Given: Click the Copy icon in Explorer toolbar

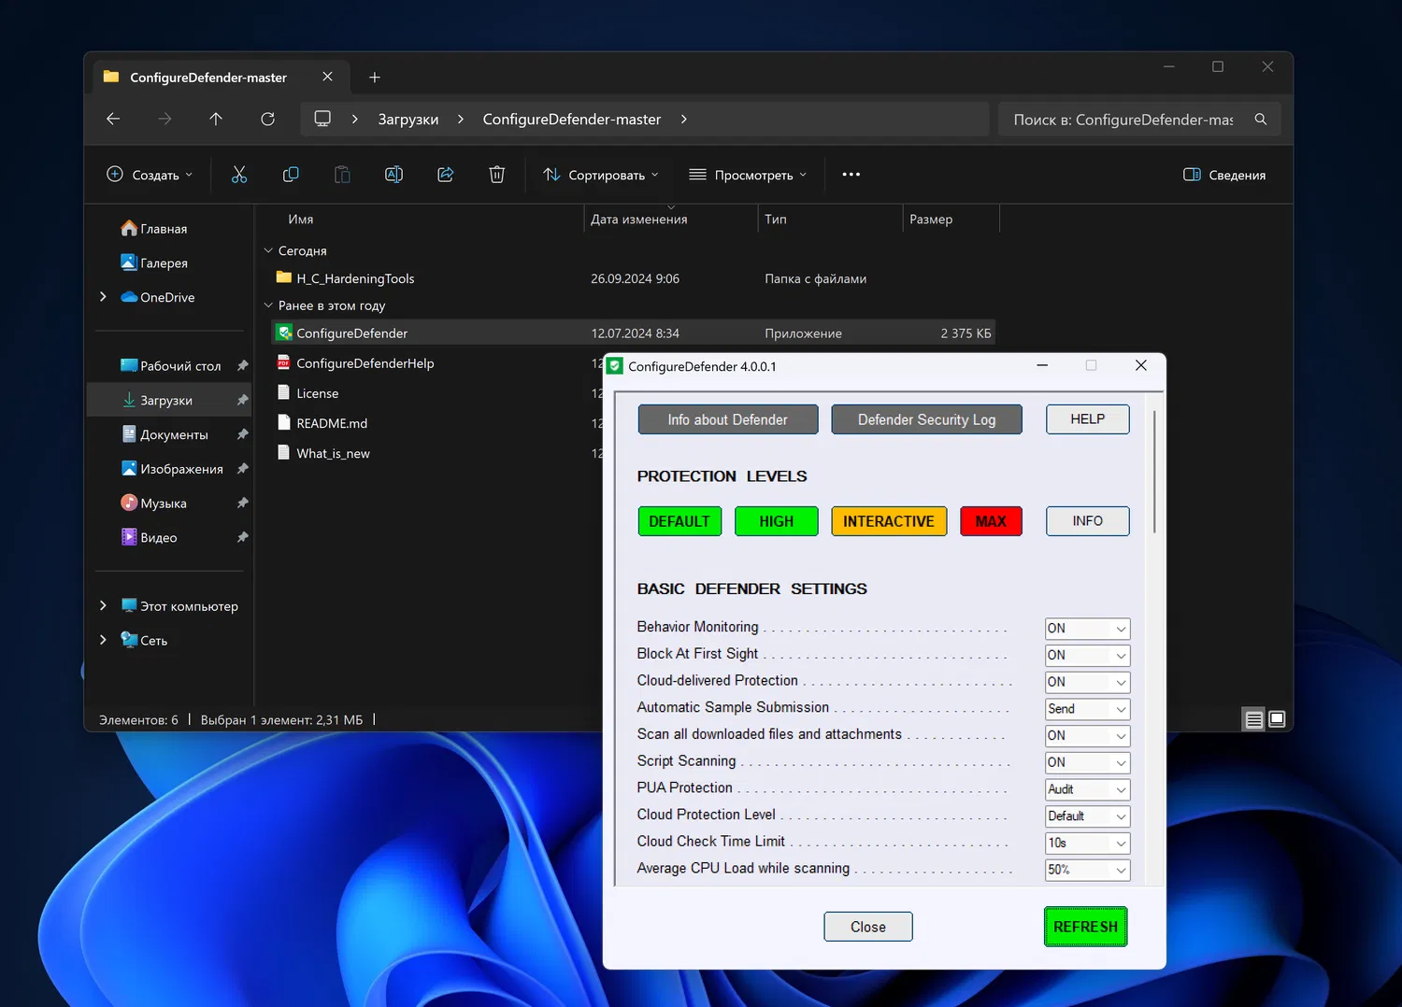Looking at the screenshot, I should click(291, 175).
